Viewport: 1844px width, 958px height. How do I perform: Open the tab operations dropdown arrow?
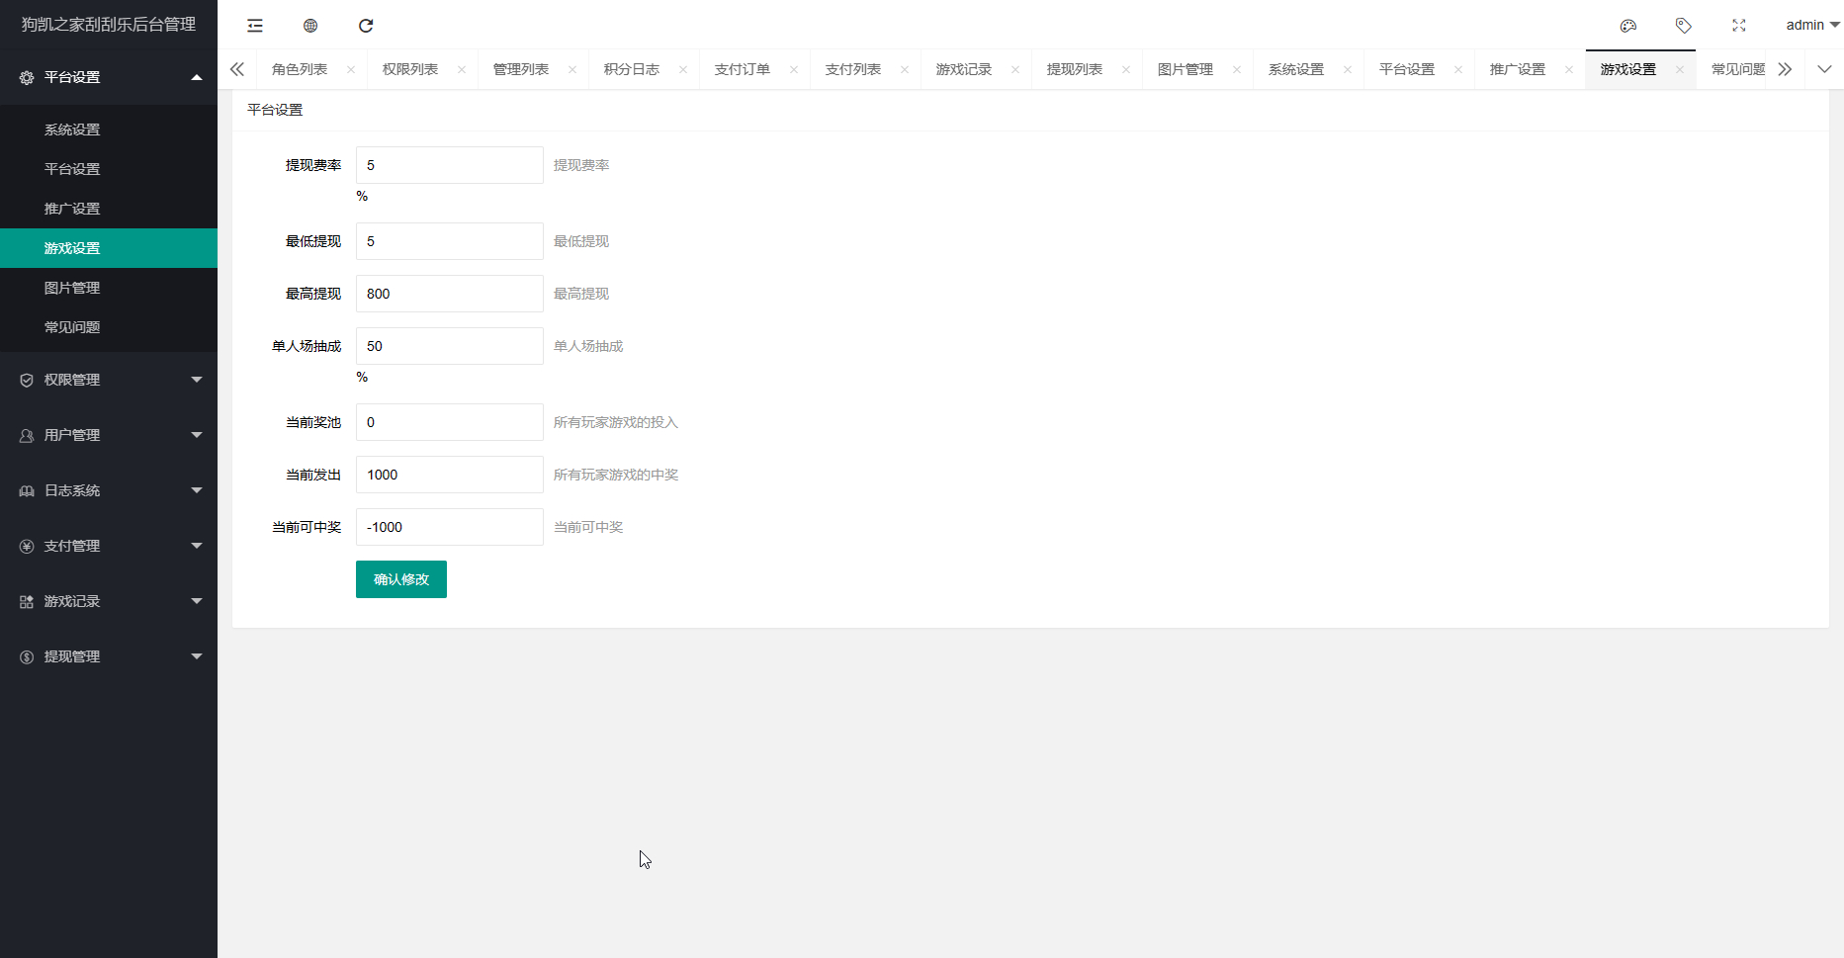pyautogui.click(x=1825, y=69)
